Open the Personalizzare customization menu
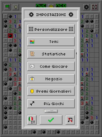Image resolution: width=102 pixels, height=137 pixels. [51, 29]
